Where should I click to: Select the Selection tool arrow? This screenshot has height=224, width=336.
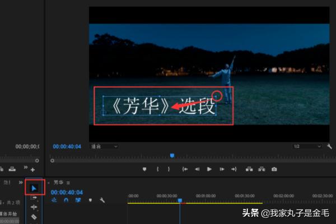[x=34, y=188]
